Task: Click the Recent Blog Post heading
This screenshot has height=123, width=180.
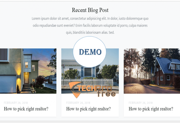Action: (90, 10)
